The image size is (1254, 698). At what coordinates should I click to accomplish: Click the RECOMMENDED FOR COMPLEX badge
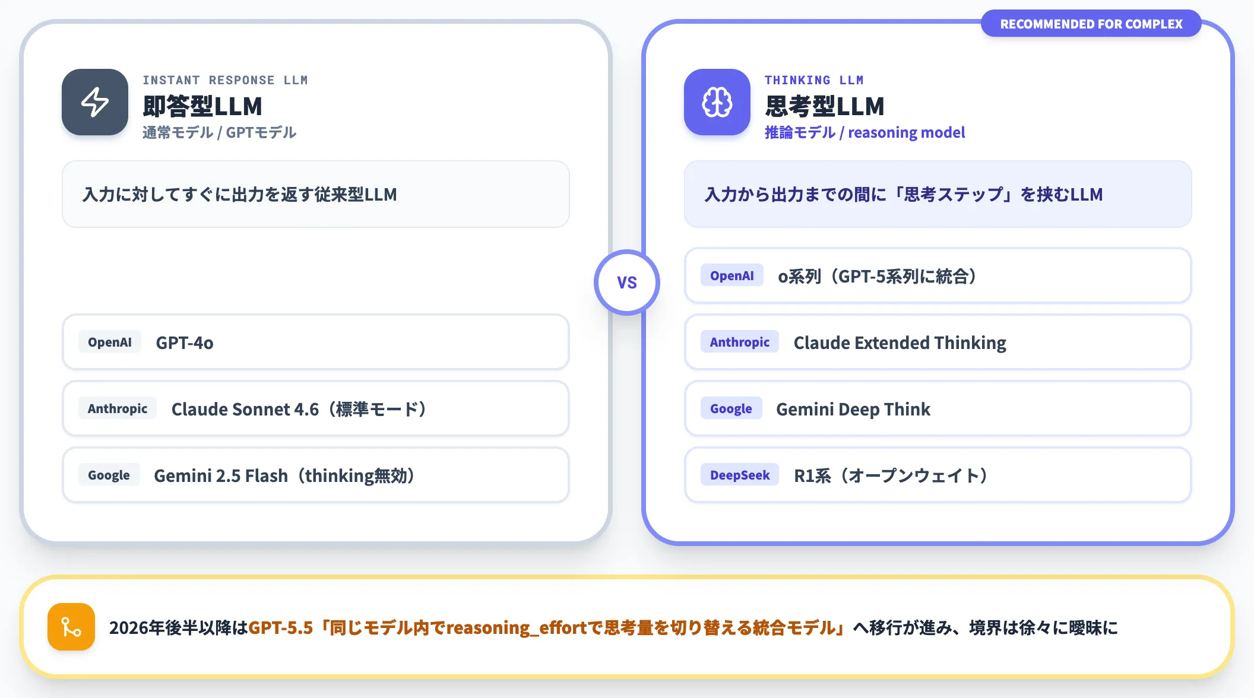click(x=1091, y=24)
